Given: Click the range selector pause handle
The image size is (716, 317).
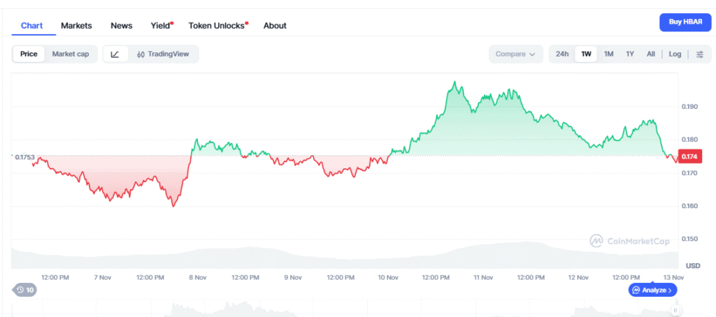Looking at the screenshot, I should pos(675,310).
